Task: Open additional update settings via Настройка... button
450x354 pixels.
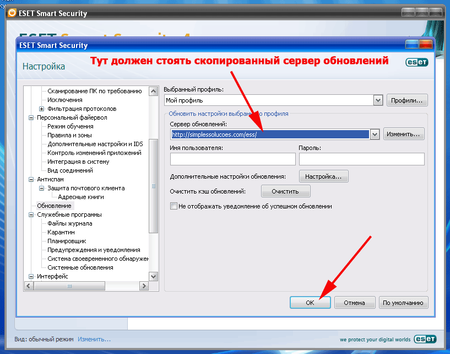Action: [x=323, y=176]
